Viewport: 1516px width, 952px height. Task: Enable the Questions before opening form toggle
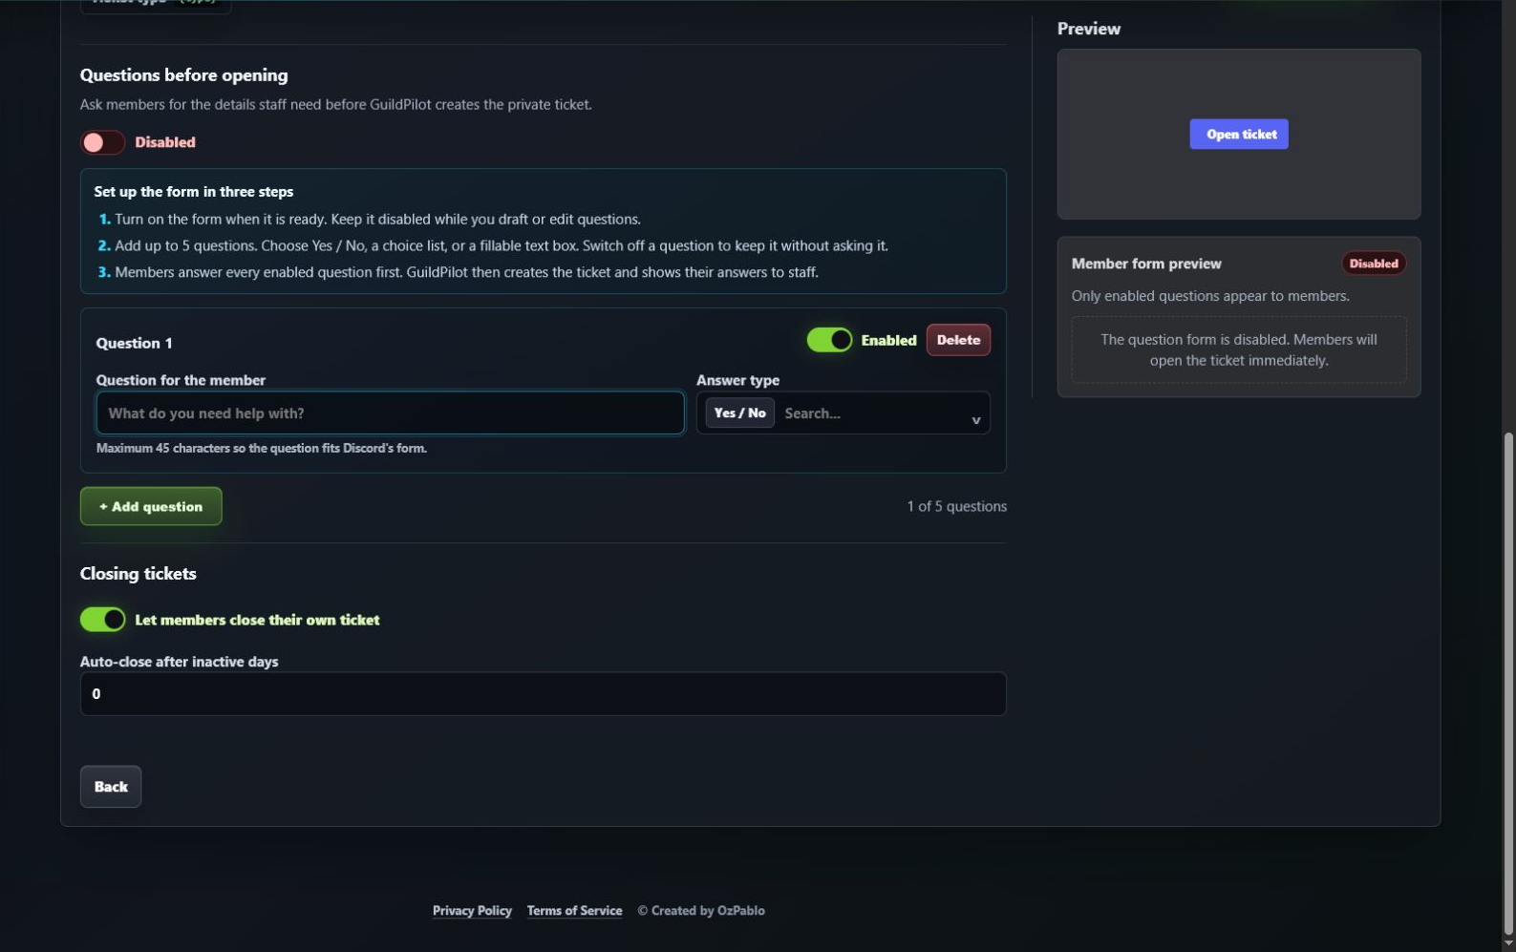pos(102,142)
